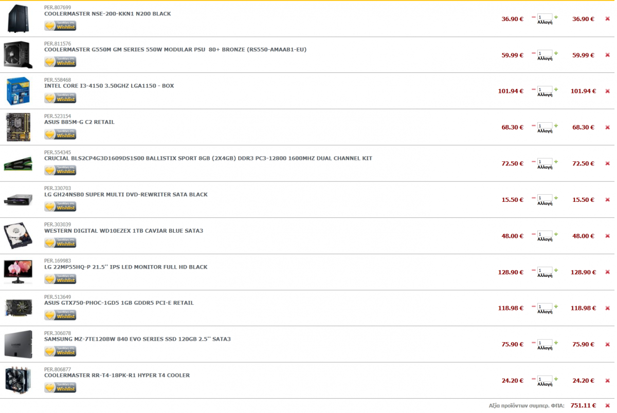Decrease quantity of Crucial Ballistix RAM
This screenshot has width=617, height=413.
(534, 161)
